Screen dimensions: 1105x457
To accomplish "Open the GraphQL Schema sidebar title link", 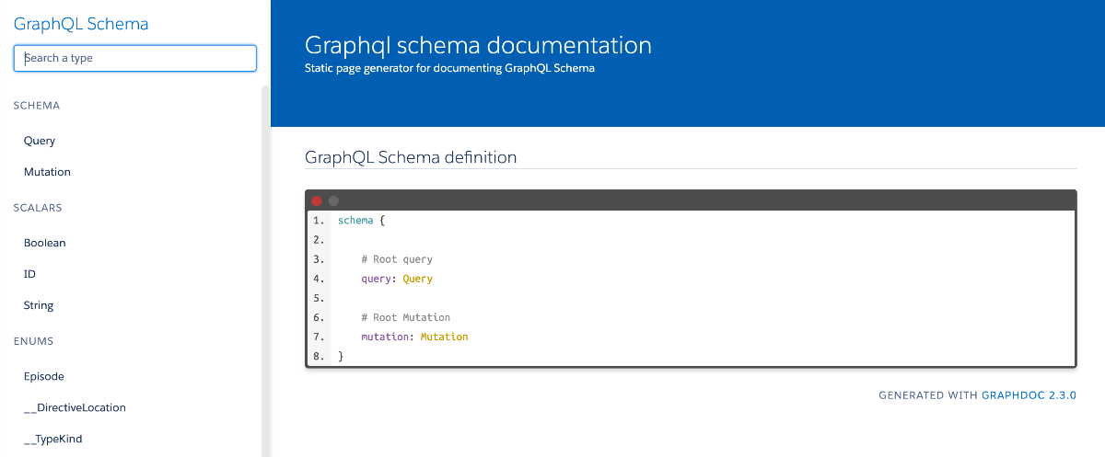I will pos(81,24).
